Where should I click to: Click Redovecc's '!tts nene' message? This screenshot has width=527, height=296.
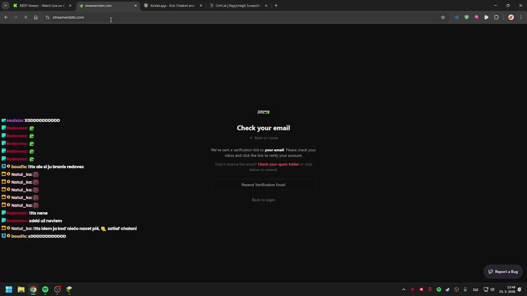(x=38, y=213)
